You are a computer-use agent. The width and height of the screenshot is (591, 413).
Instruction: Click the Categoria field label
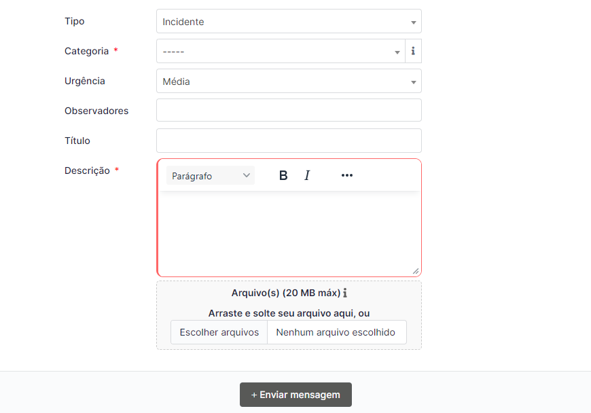tap(86, 51)
